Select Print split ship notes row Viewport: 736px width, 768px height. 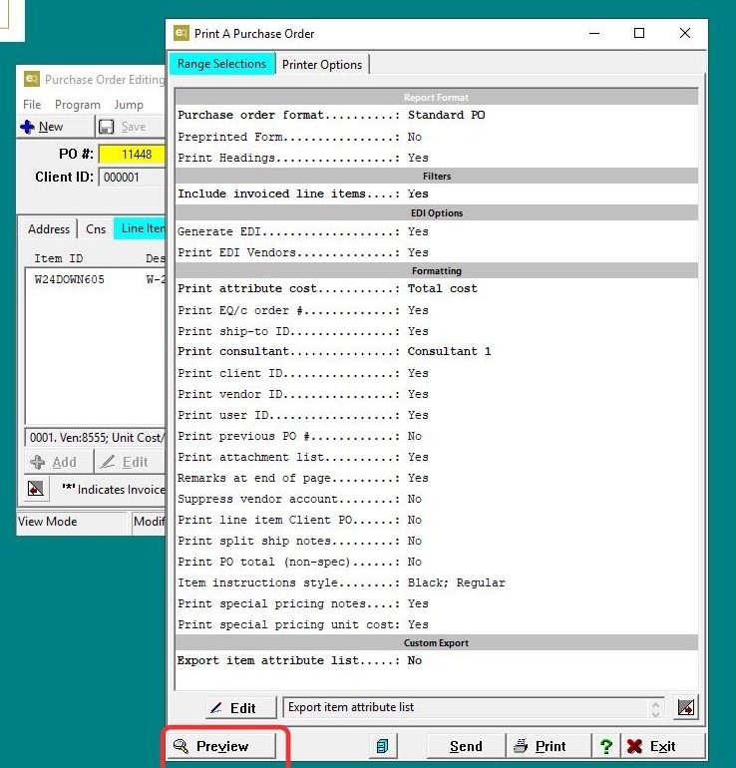[436, 541]
